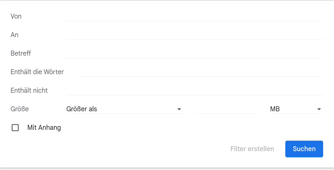Click the Von label

click(x=16, y=16)
